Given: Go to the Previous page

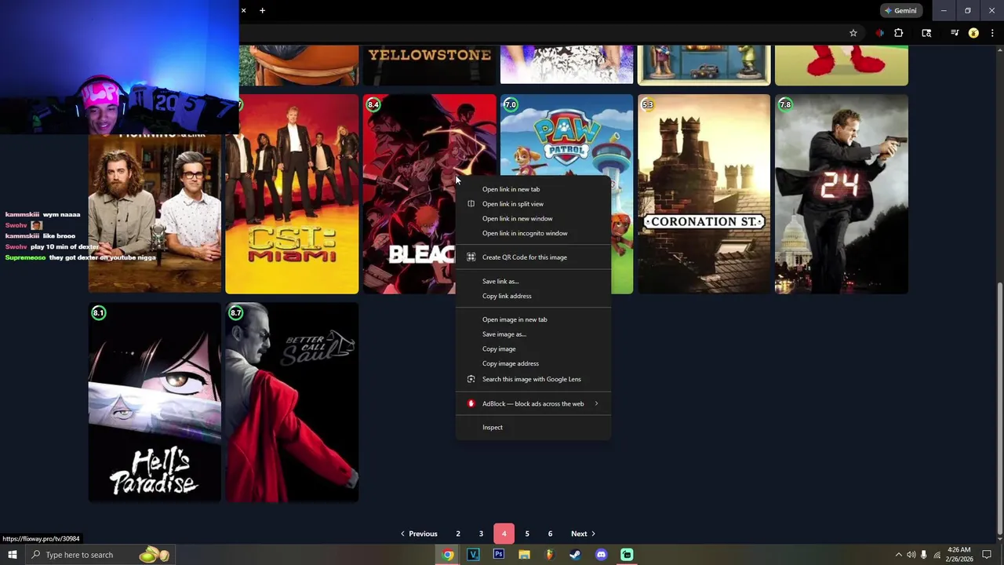Looking at the screenshot, I should click(419, 534).
